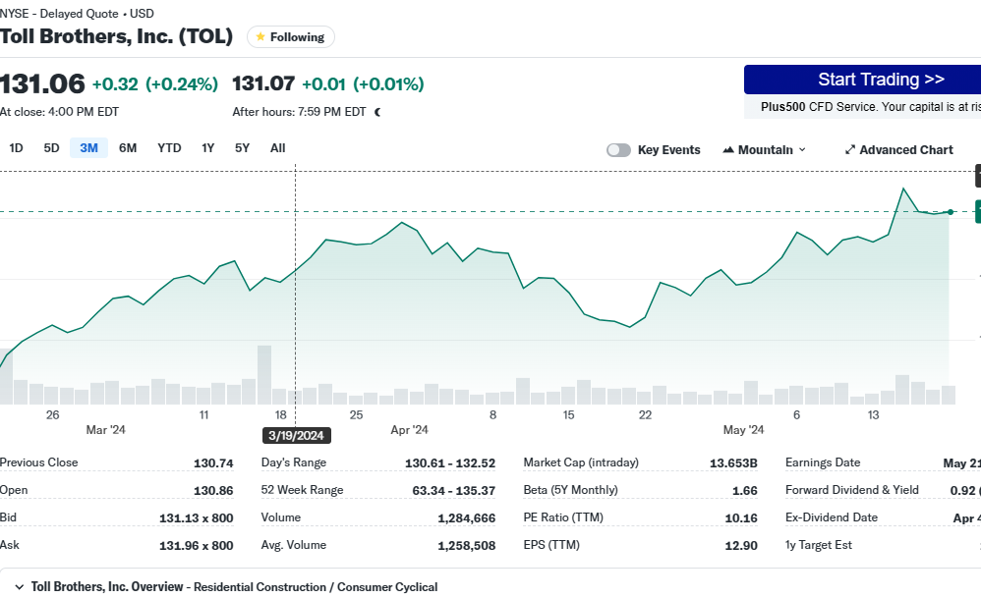Choose the YTD range tab

[169, 148]
